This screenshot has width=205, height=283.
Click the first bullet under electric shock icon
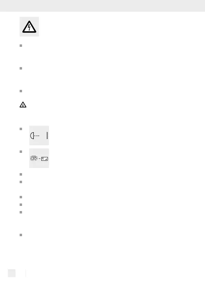(x=21, y=46)
